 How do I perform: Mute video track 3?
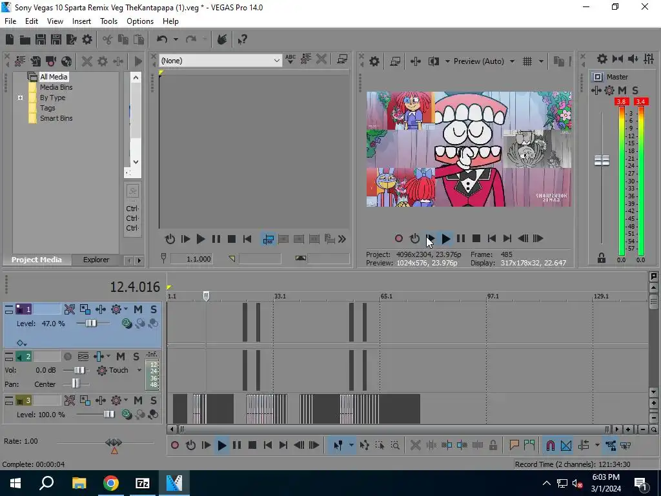(x=138, y=400)
